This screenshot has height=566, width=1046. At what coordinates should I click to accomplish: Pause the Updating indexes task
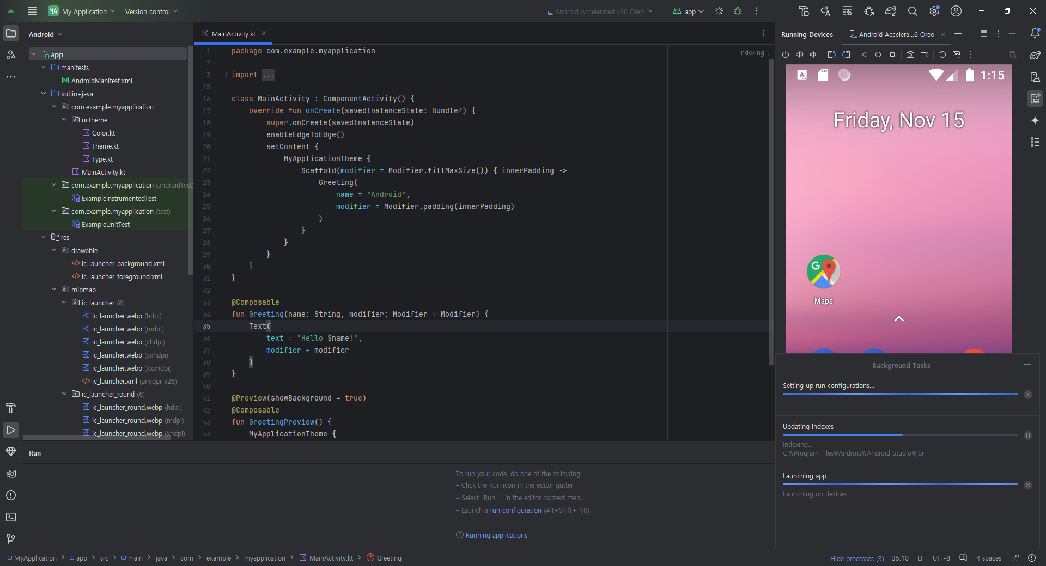(1028, 435)
